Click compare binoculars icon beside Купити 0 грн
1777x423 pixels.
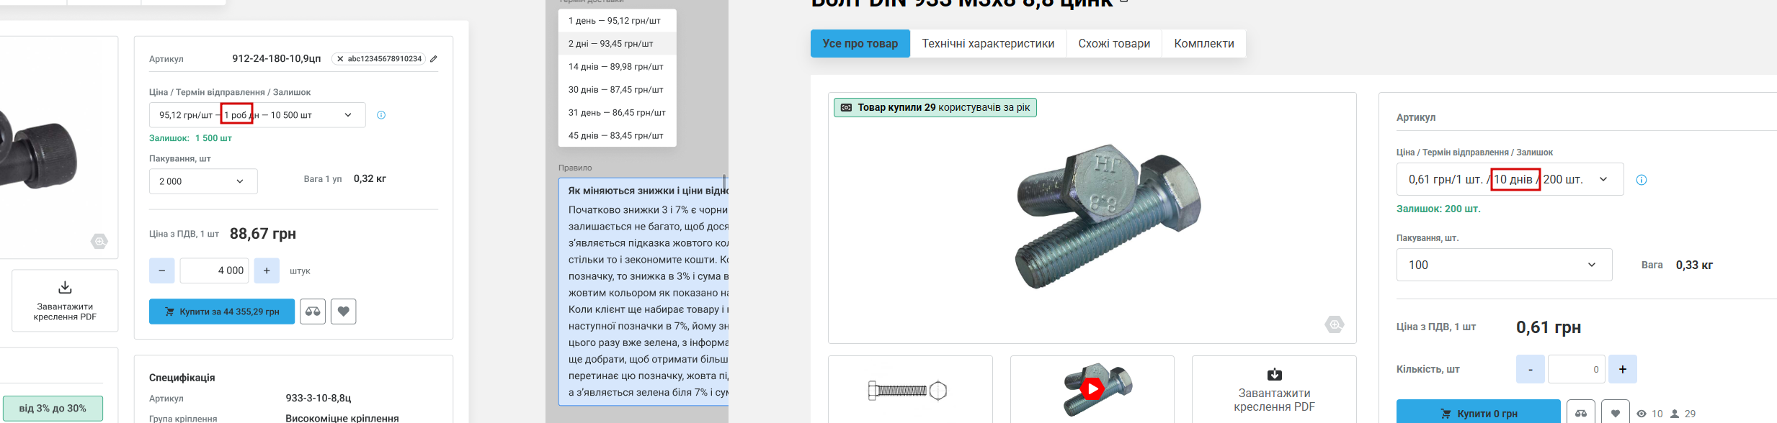(1581, 413)
